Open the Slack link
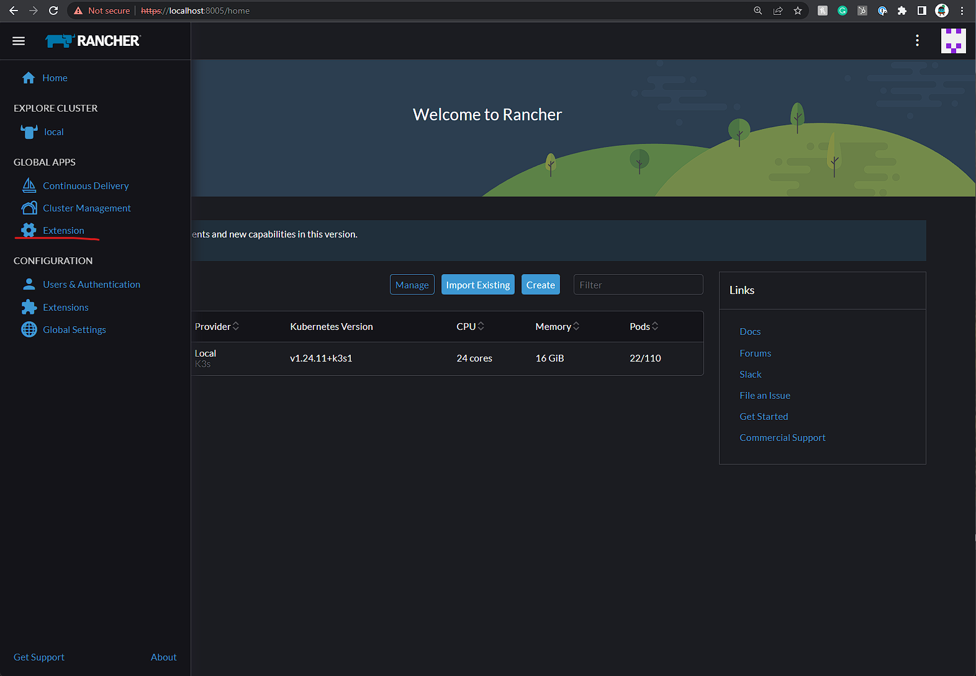Viewport: 976px width, 676px height. point(751,374)
